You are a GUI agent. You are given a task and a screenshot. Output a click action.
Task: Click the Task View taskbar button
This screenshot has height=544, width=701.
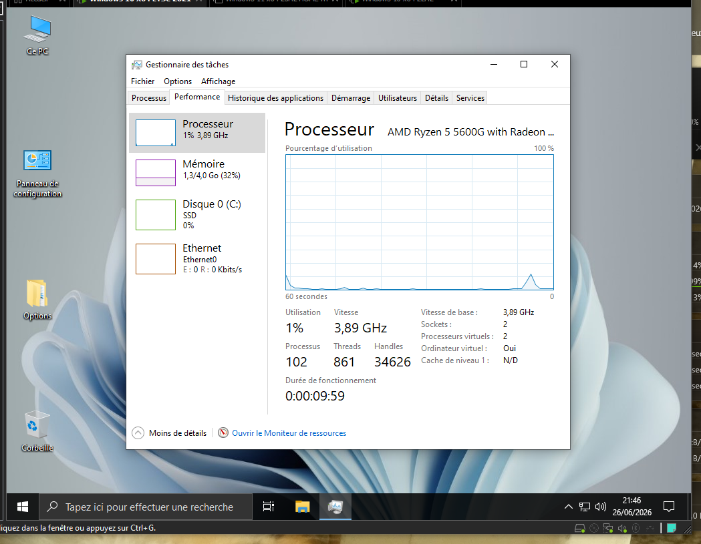coord(268,507)
